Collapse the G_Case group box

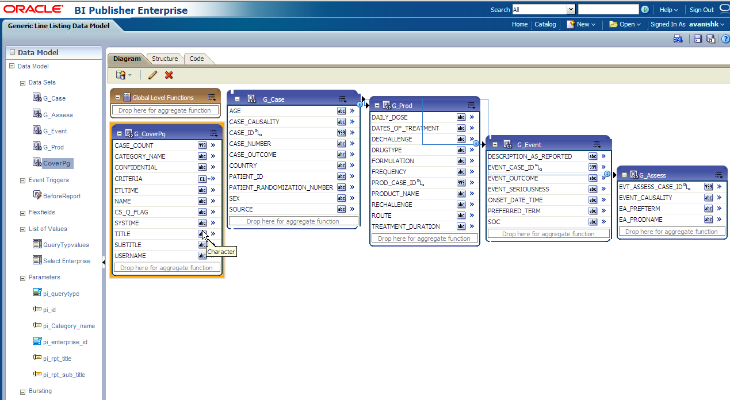tap(237, 99)
